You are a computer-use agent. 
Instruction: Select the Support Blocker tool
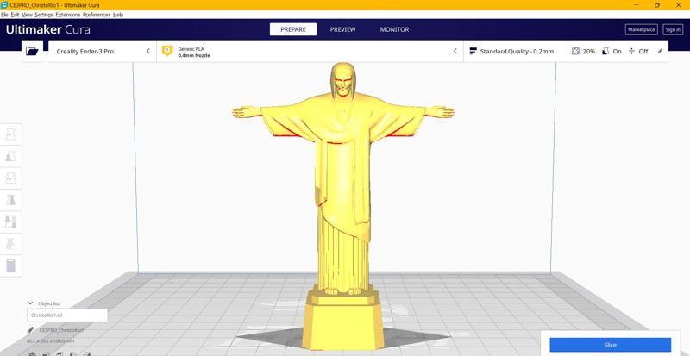point(10,244)
